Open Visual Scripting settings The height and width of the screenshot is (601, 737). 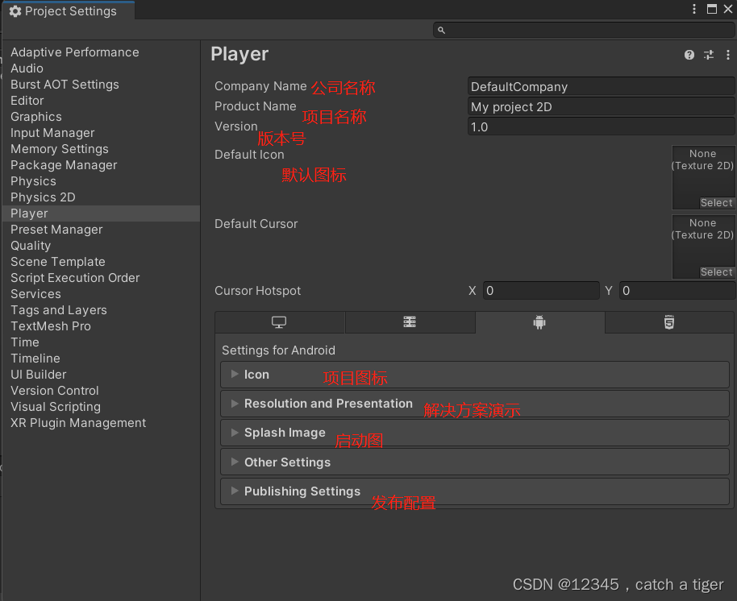pos(56,407)
